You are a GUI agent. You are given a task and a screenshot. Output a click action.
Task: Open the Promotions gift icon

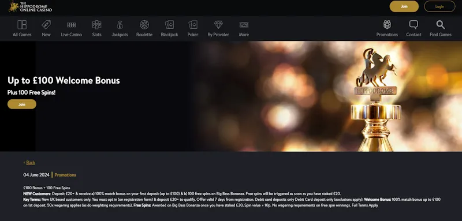click(387, 25)
